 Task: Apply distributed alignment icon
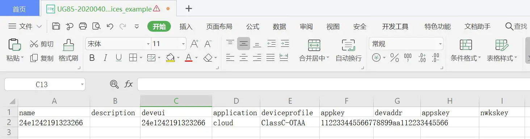point(284,57)
